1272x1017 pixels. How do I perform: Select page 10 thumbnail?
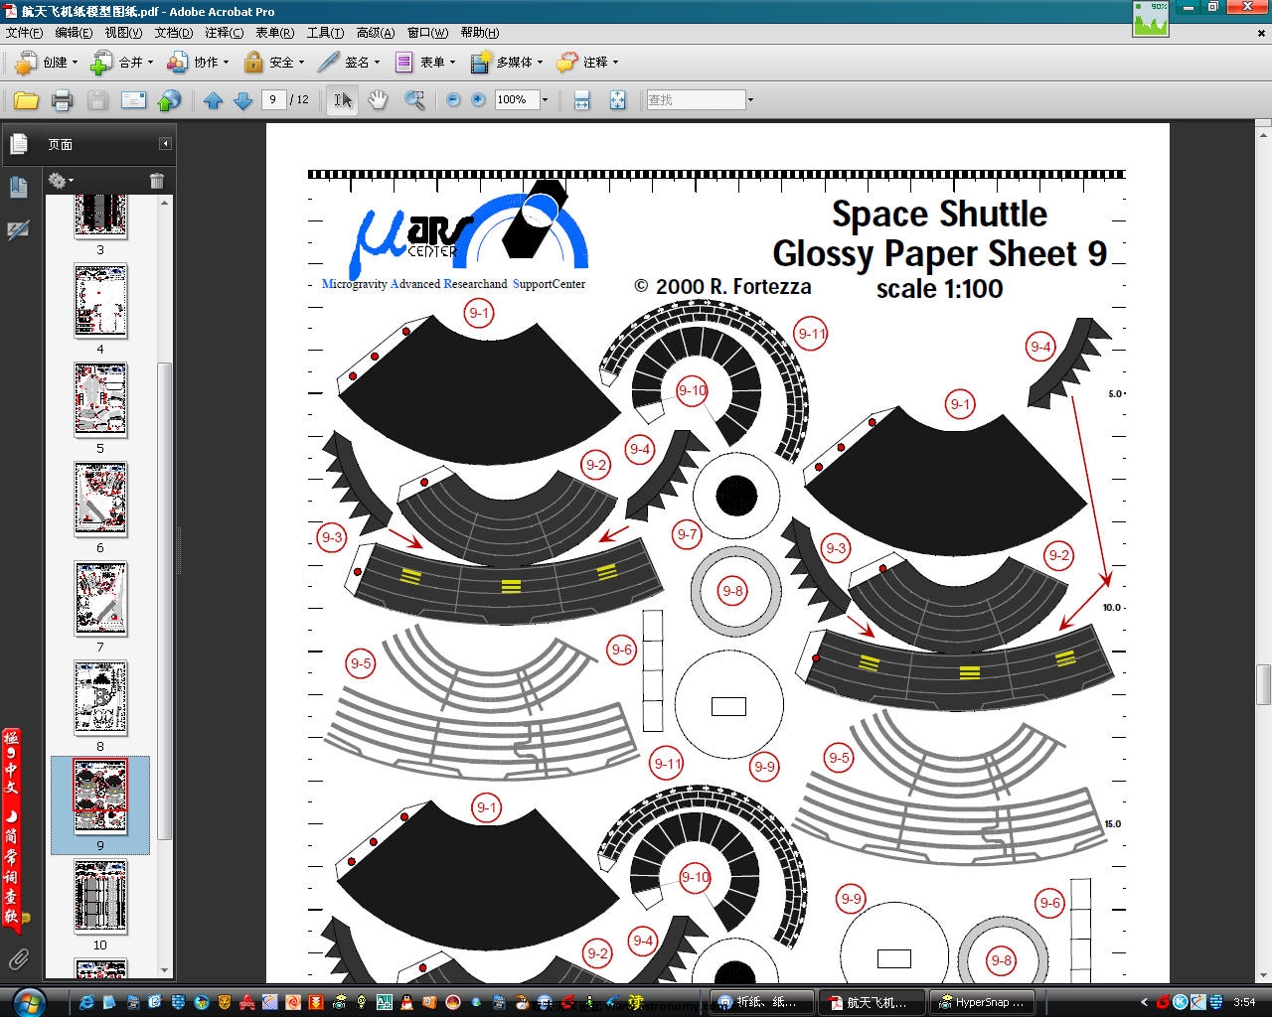(100, 898)
